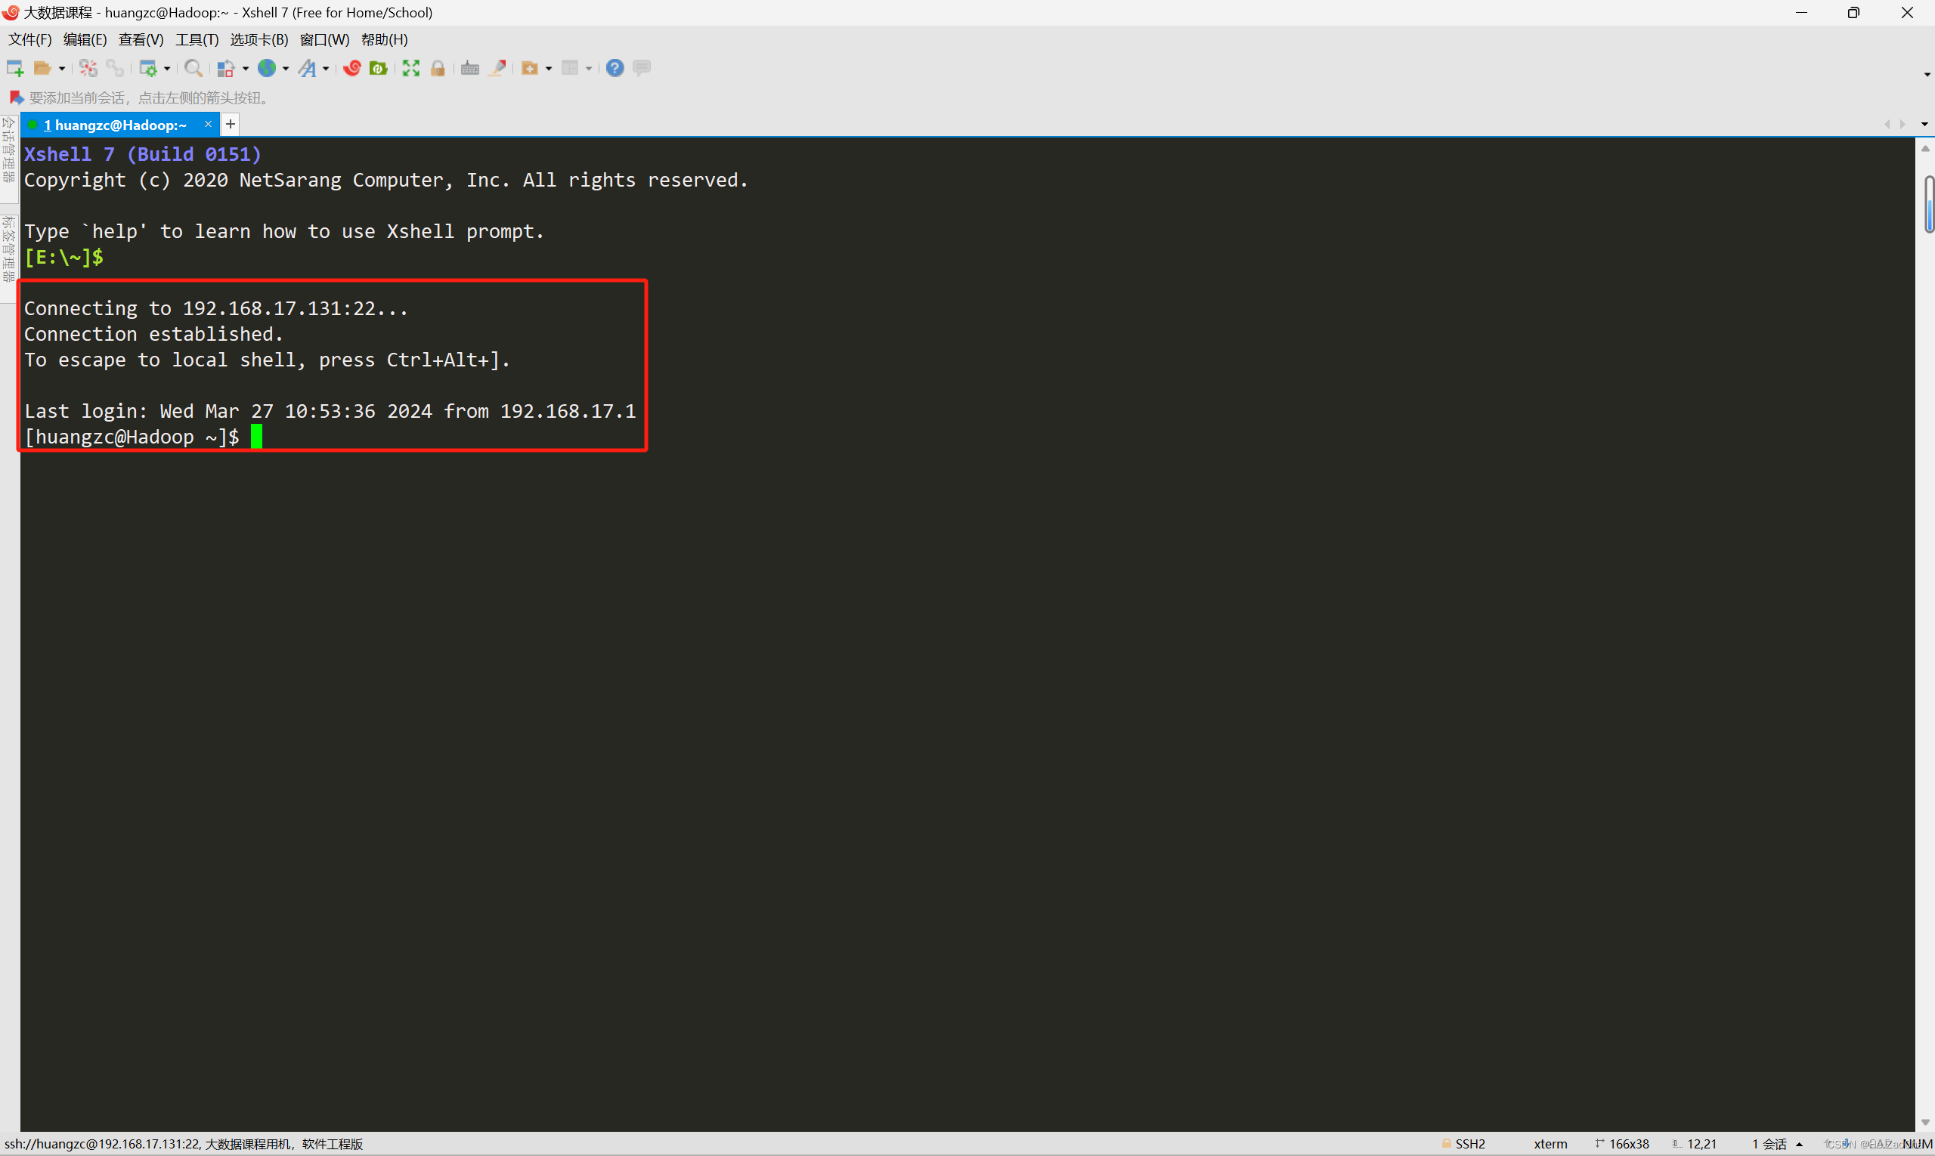Expand the globe encoding dropdown arrow
Viewport: 1935px width, 1156px height.
point(286,70)
